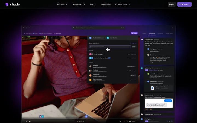Open the Download page
Image resolution: width=197 pixels, height=123 pixels.
coord(106,4)
